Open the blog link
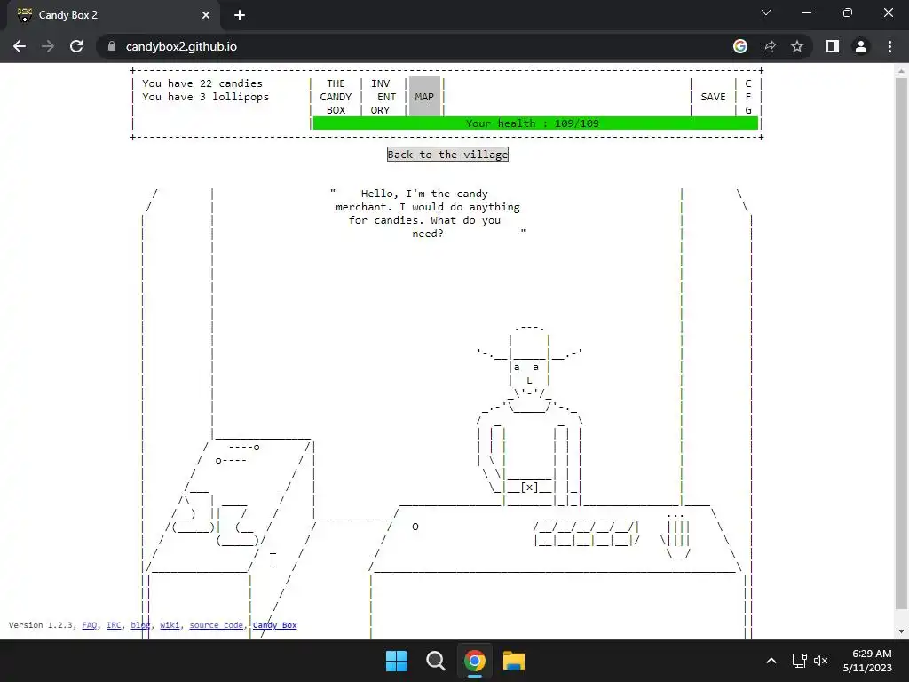 tap(140, 625)
